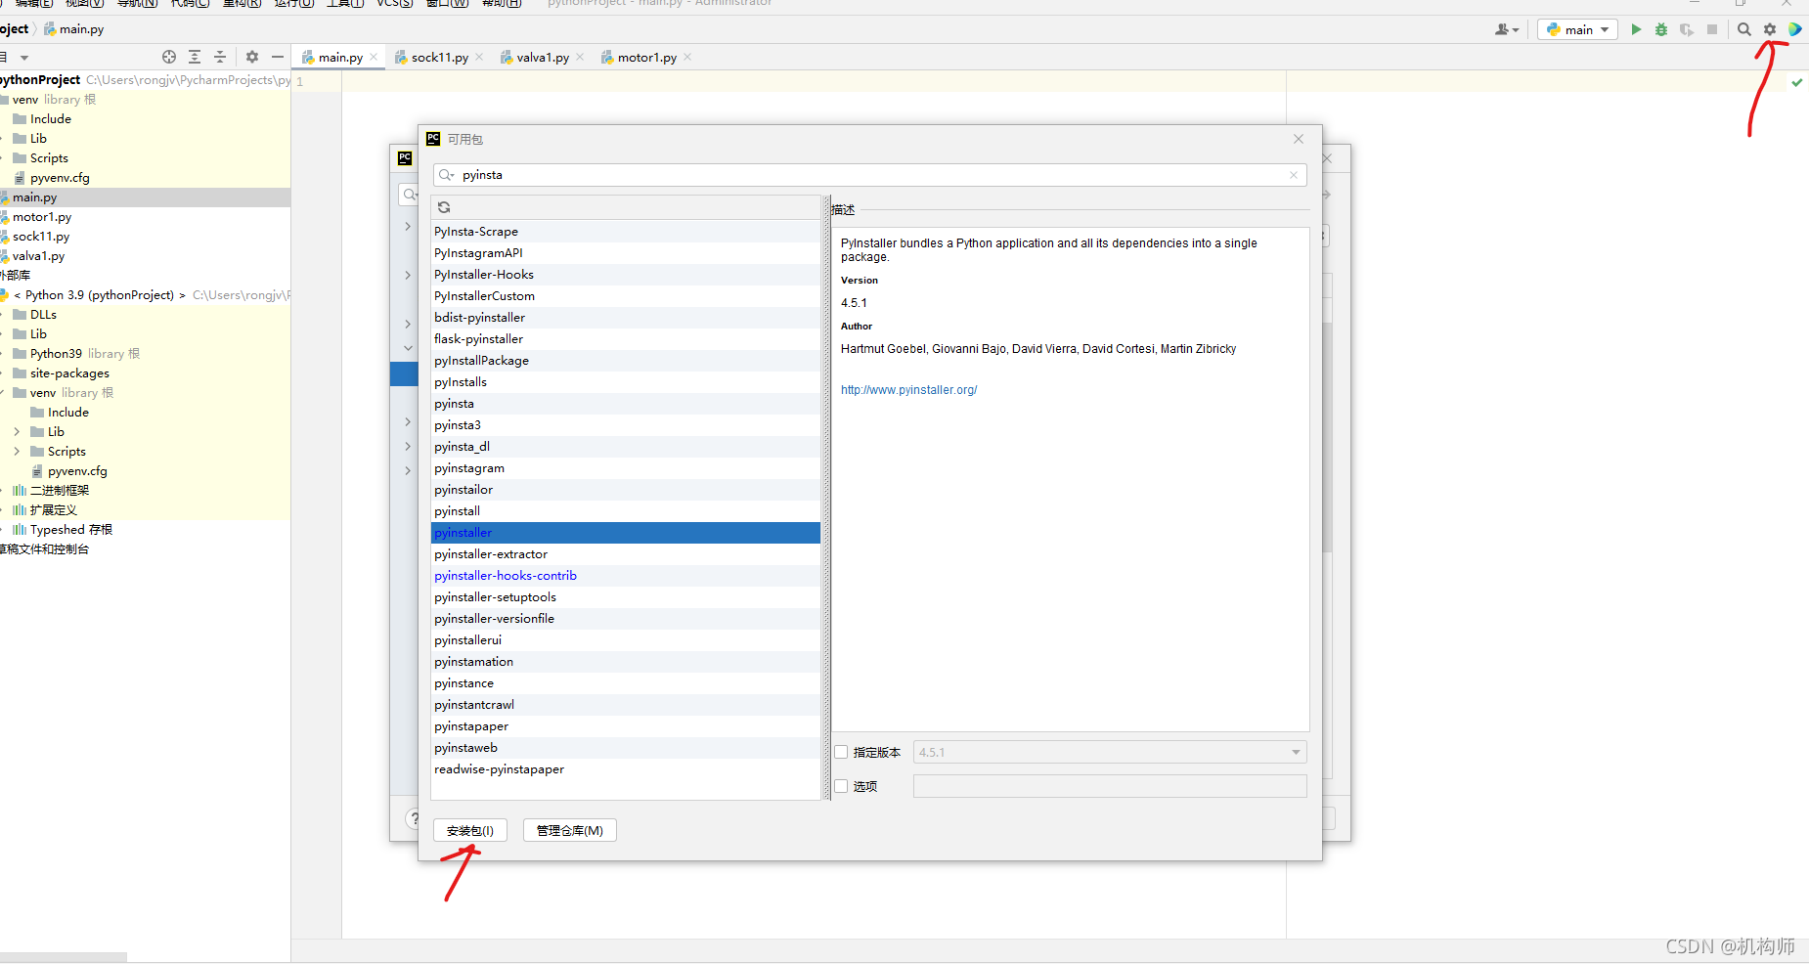Viewport: 1809px width, 964px height.
Task: Select PyInsta-Scrape in the package list
Action: pos(626,232)
